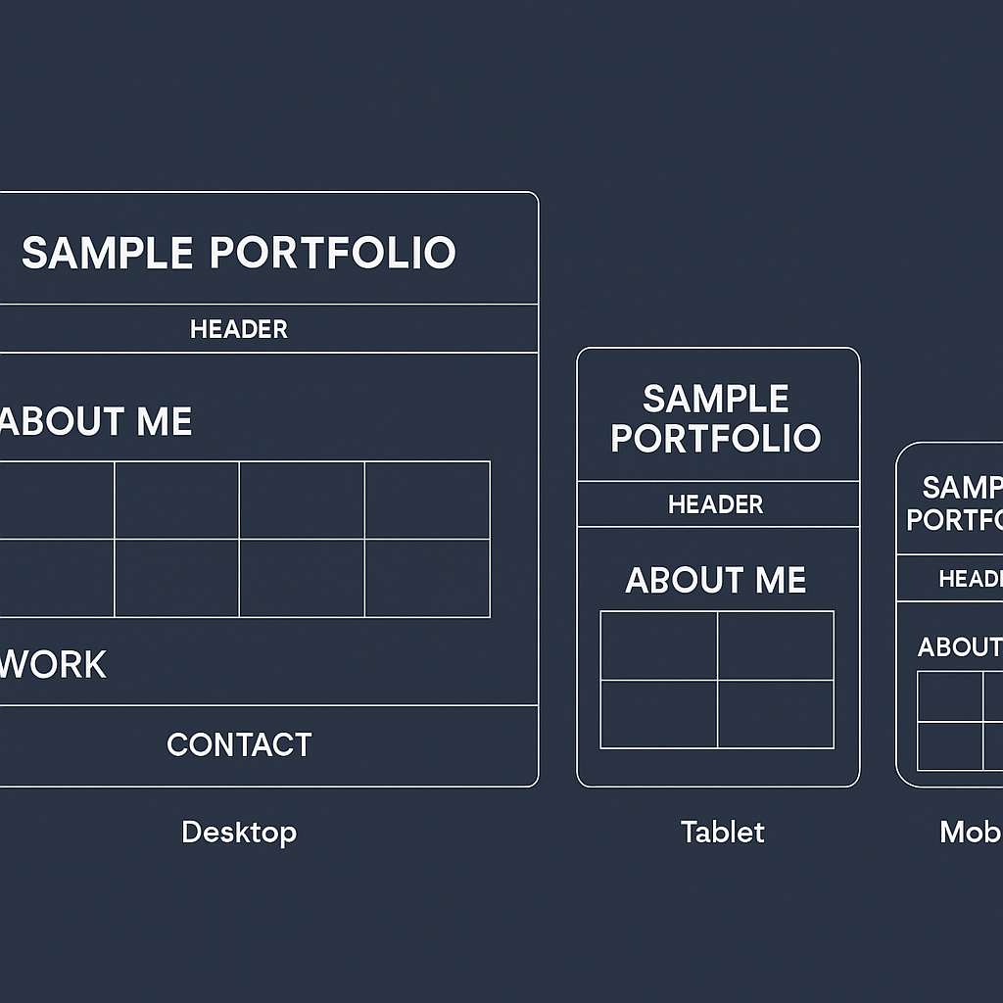
Task: Click the Desktop wireframe's SAMPLE PORTFOLIO title
Action: click(x=239, y=253)
